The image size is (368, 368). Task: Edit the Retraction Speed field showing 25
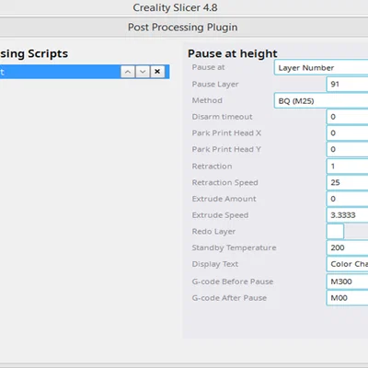pos(347,182)
